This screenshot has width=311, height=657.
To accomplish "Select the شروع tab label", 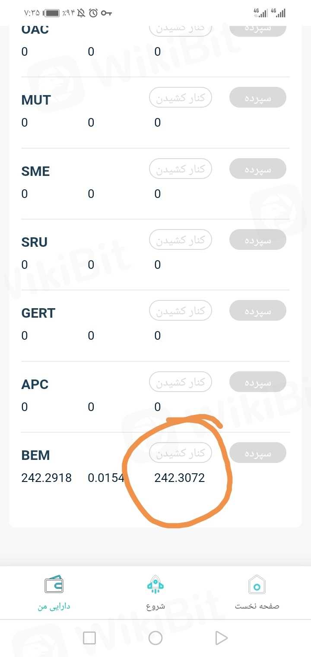I will (155, 606).
